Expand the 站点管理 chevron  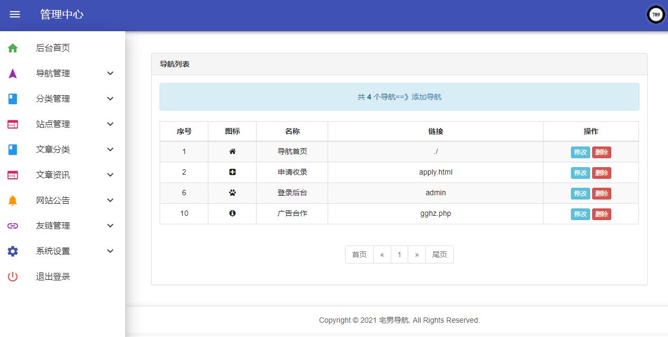110,124
